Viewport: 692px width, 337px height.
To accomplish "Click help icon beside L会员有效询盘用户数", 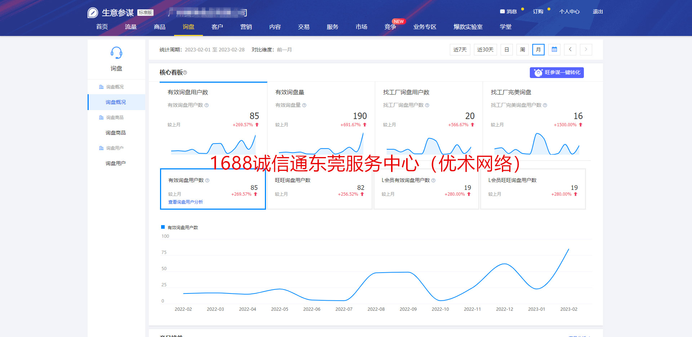I will click(434, 181).
